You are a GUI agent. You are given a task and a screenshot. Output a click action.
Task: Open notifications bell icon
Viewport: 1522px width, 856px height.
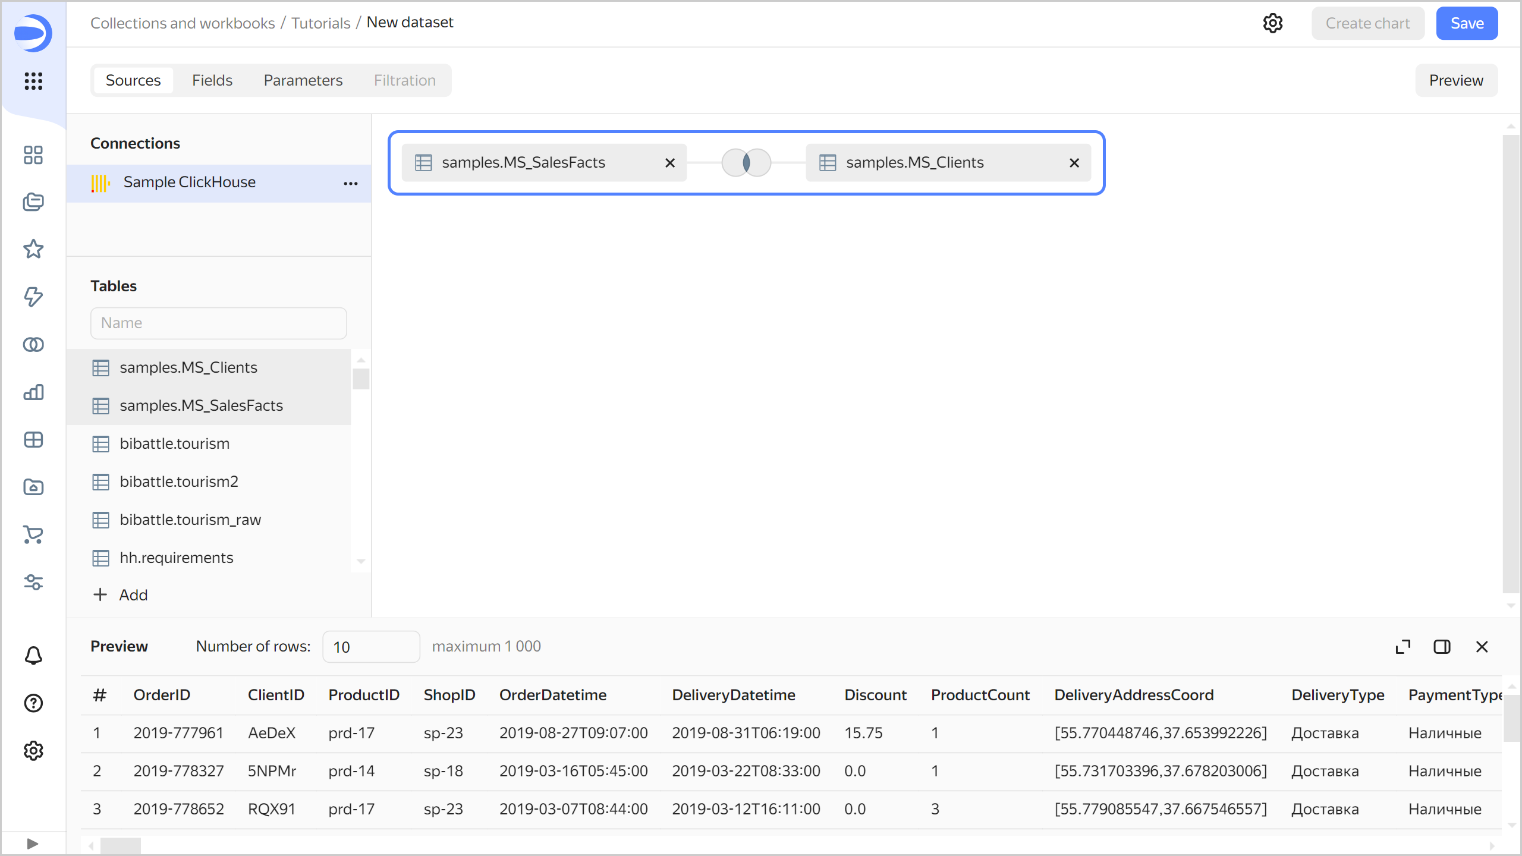tap(33, 656)
